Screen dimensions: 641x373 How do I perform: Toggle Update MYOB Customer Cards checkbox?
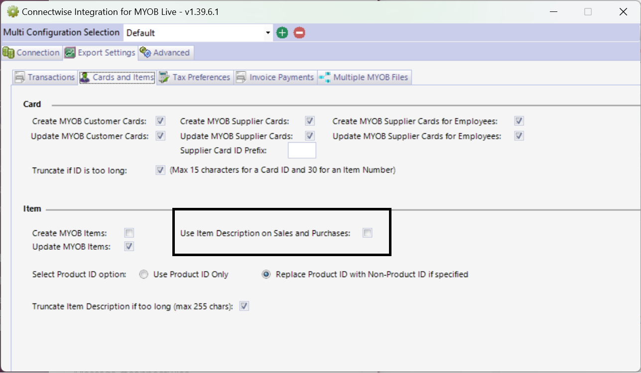click(x=160, y=136)
